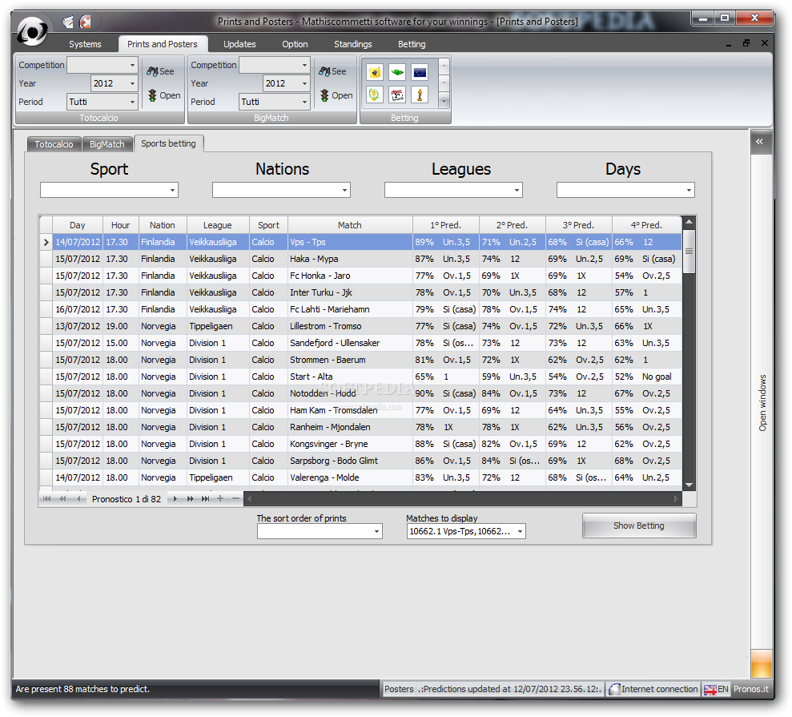The width and height of the screenshot is (792, 717).
Task: Collapse side panel with double chevron
Action: click(759, 142)
